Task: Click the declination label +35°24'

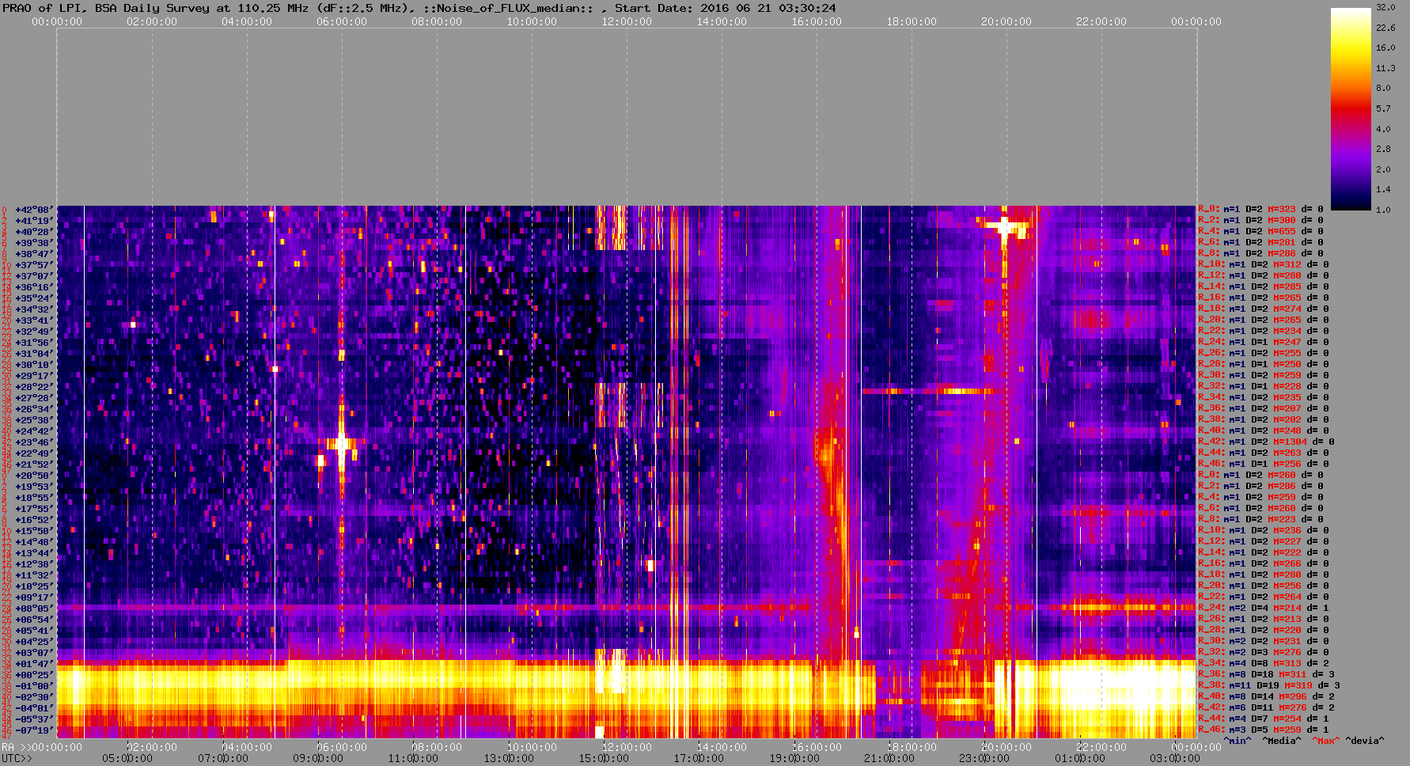Action: (x=33, y=298)
